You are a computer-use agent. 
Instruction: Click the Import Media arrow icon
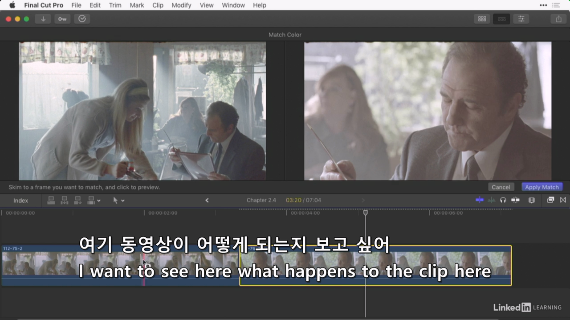[x=43, y=19]
